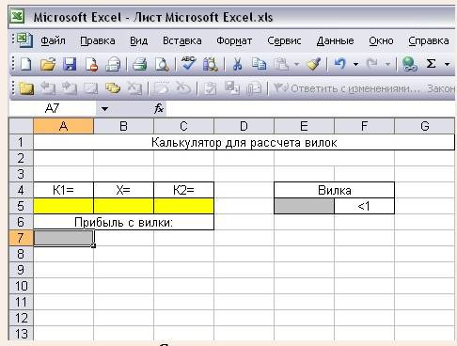Click the Ответить с изменениями button

[x=347, y=88]
